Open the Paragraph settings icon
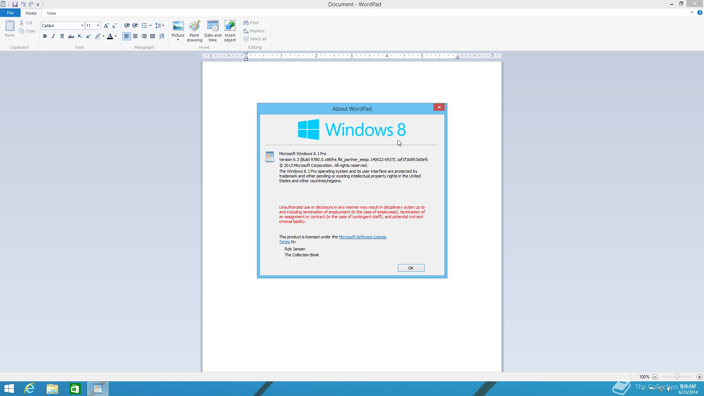 click(x=162, y=36)
